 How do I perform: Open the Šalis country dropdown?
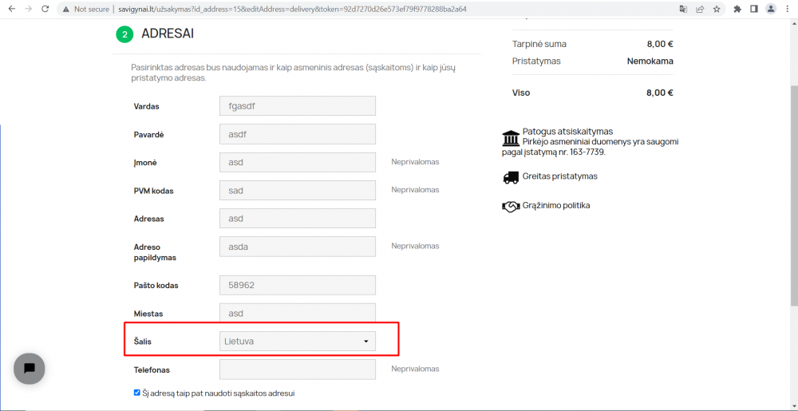pyautogui.click(x=298, y=342)
